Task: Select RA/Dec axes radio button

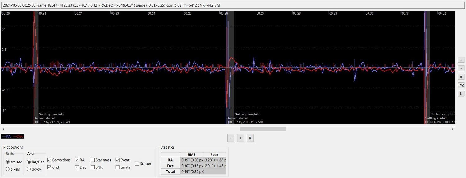Action: tap(36, 162)
